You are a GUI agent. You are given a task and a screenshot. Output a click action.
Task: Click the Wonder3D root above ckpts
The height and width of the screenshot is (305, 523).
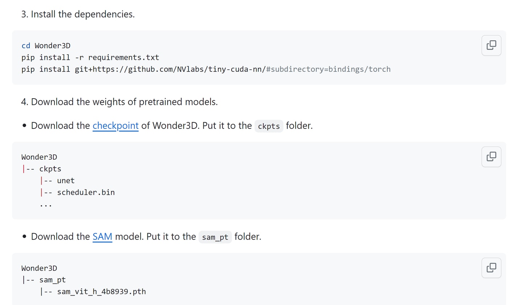(39, 157)
